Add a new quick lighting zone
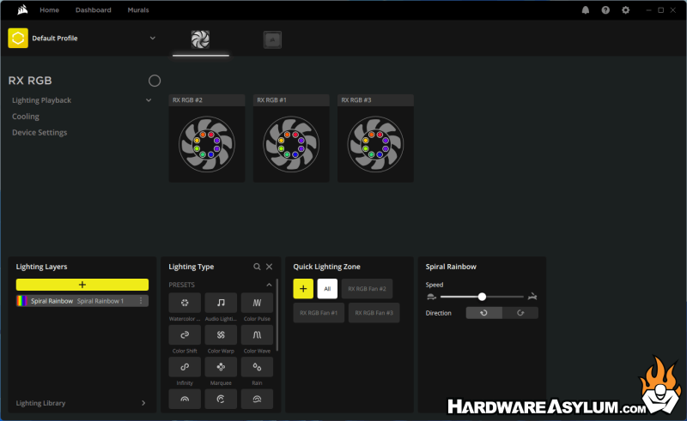687x421 pixels. click(x=303, y=289)
